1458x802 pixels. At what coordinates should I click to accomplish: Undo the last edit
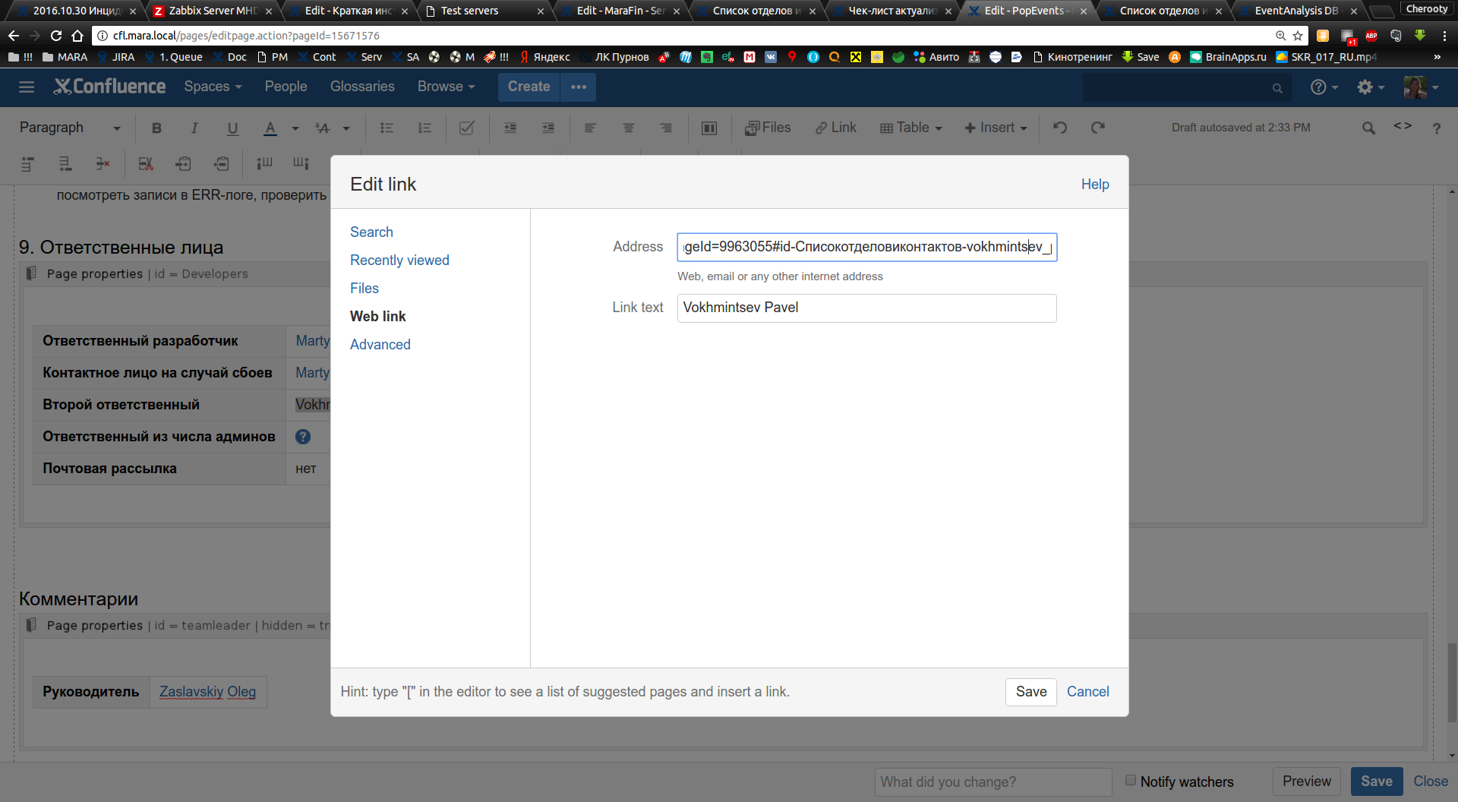(x=1060, y=128)
